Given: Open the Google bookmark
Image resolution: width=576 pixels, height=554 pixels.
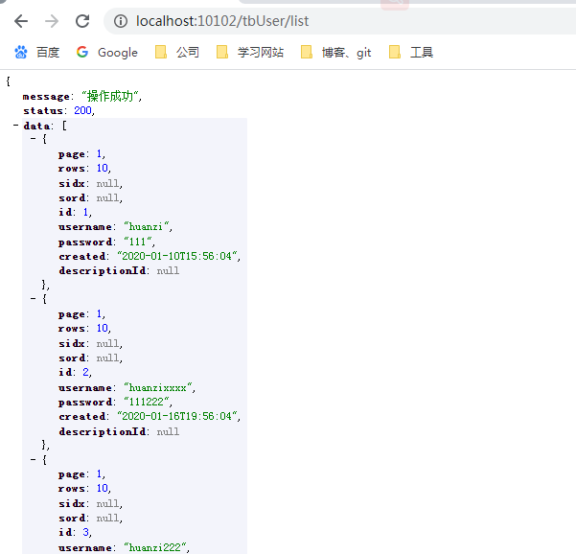Looking at the screenshot, I should pos(106,53).
